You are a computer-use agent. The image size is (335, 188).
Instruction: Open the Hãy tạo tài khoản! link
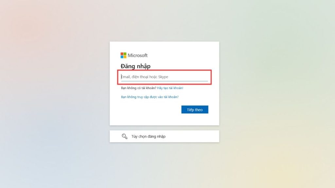tap(170, 88)
